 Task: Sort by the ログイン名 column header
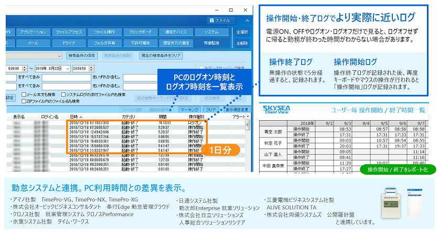point(49,117)
